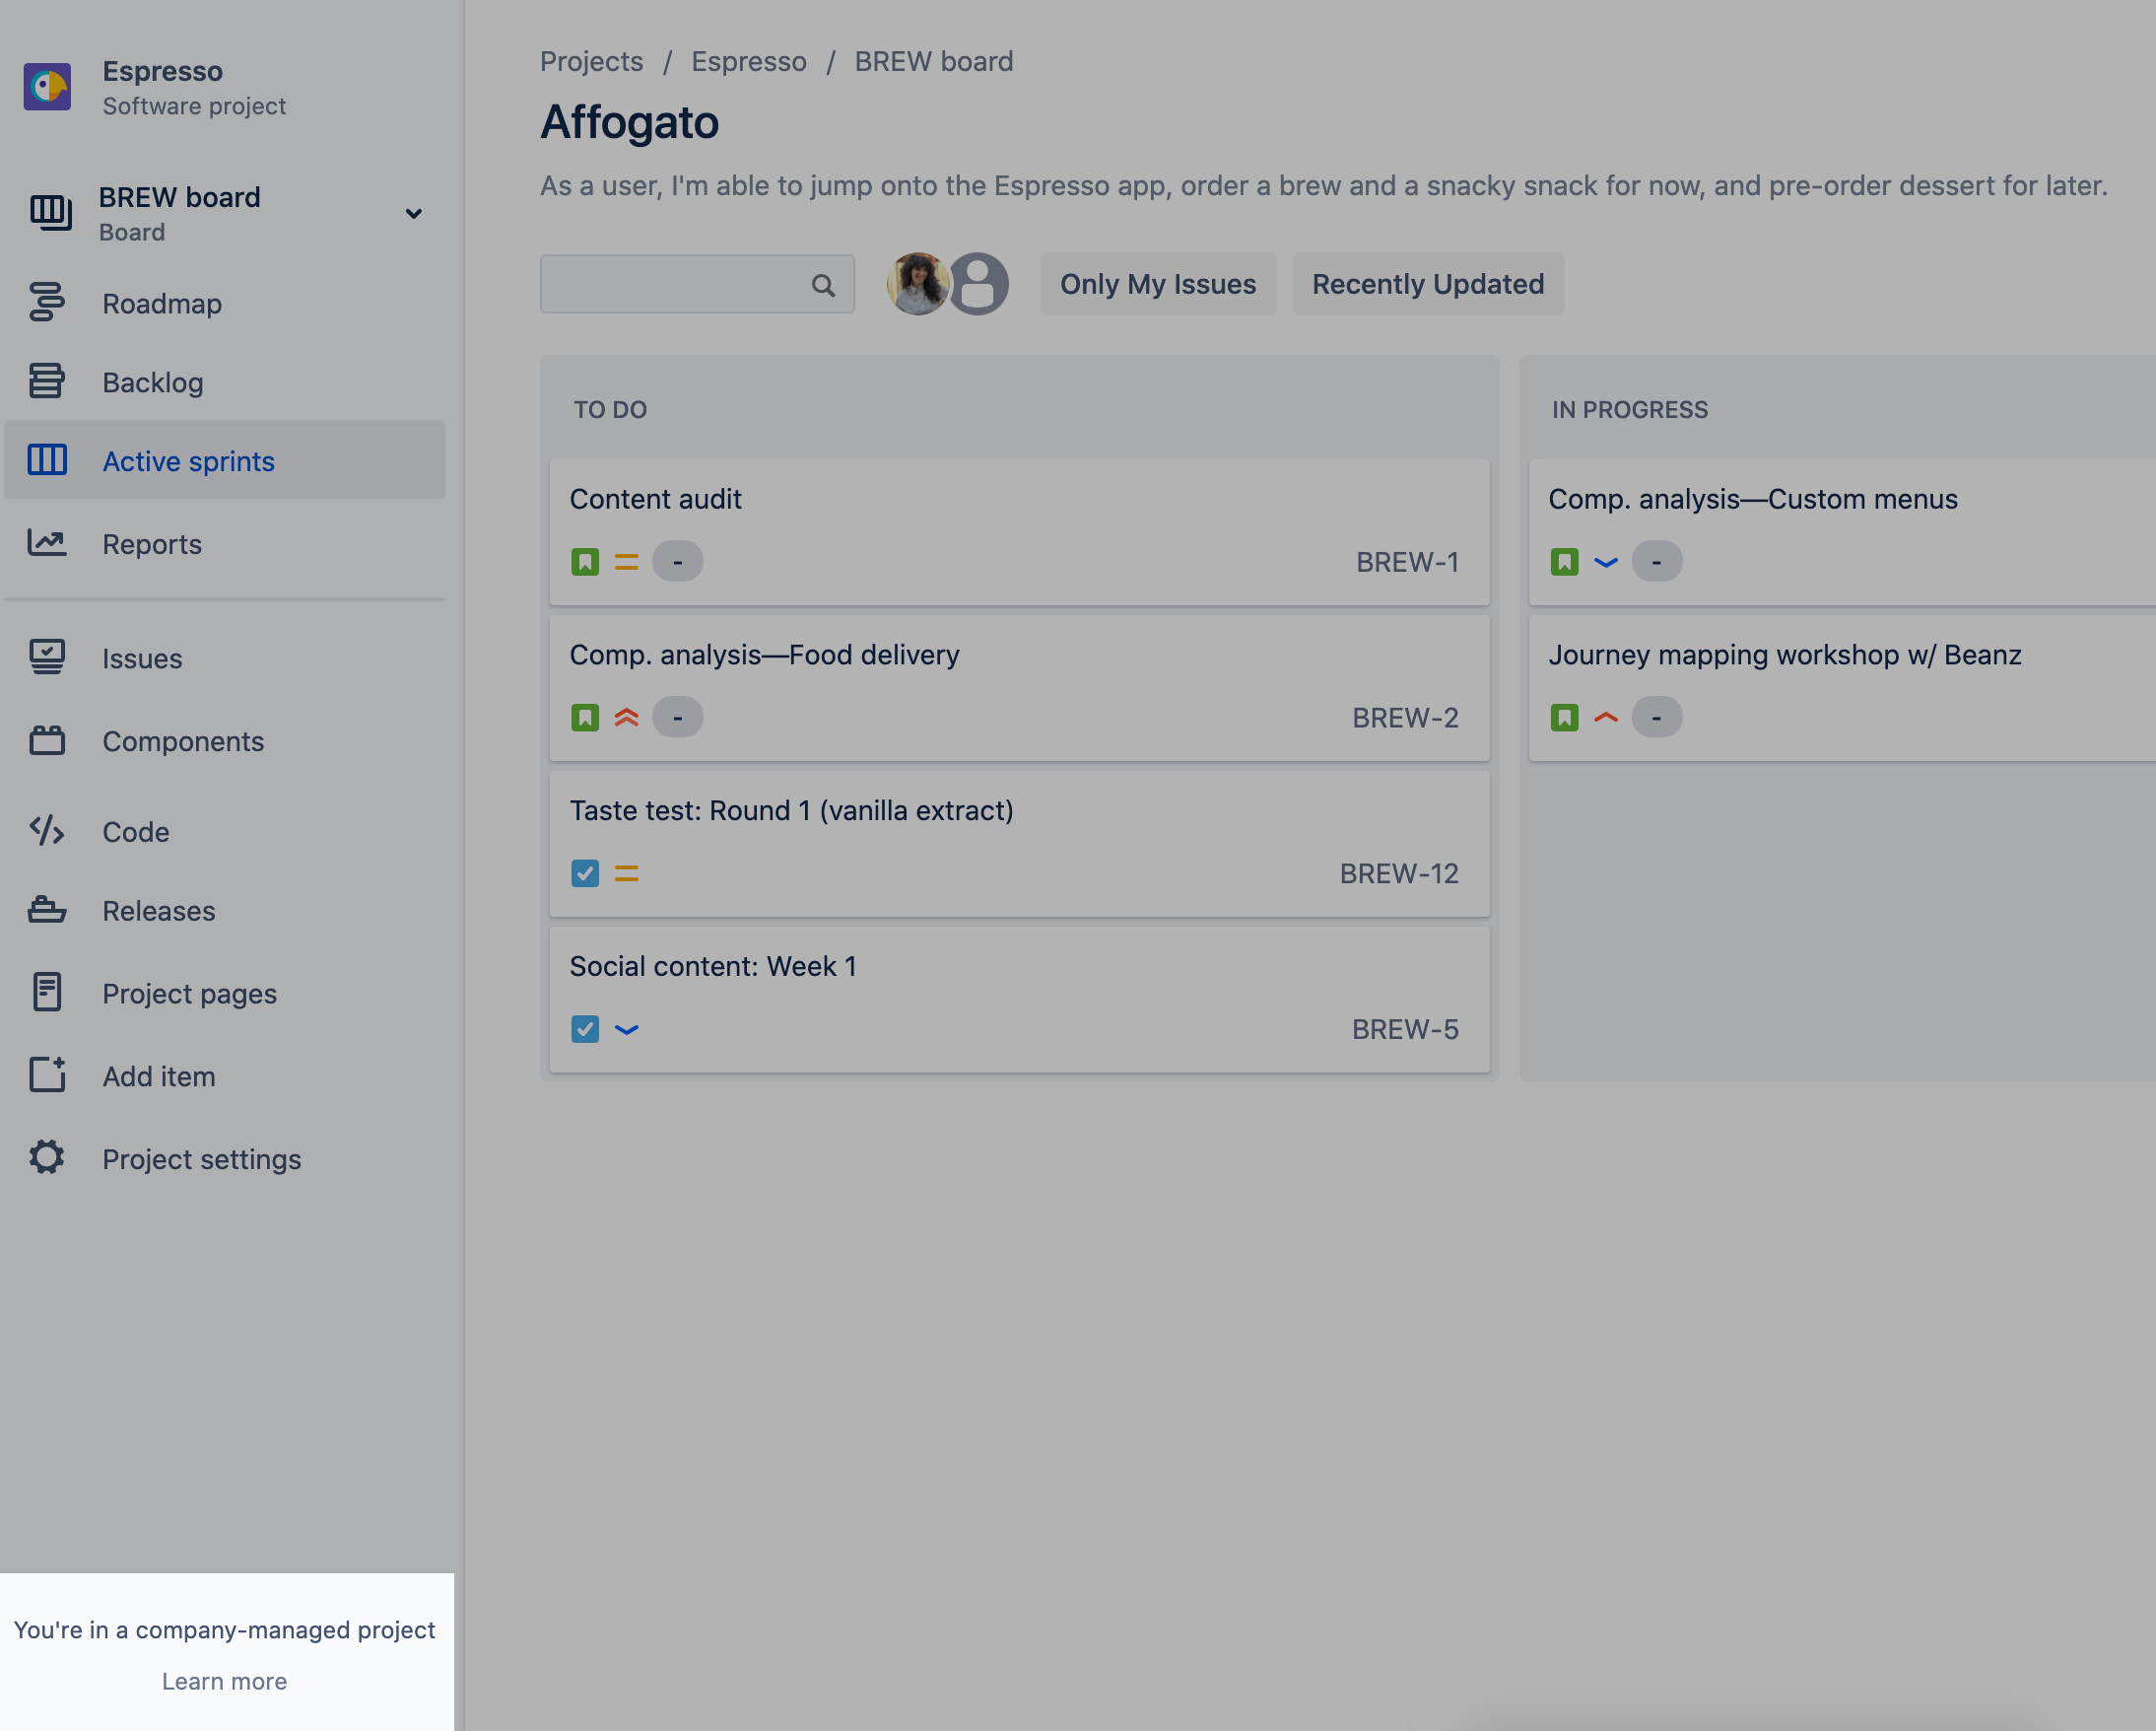2156x1731 pixels.
Task: Click the Components icon in sidebar
Action: 47,738
